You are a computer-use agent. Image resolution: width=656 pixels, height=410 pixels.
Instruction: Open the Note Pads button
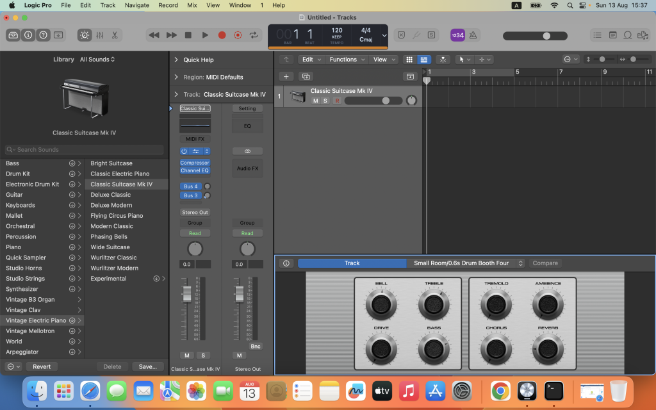point(612,35)
